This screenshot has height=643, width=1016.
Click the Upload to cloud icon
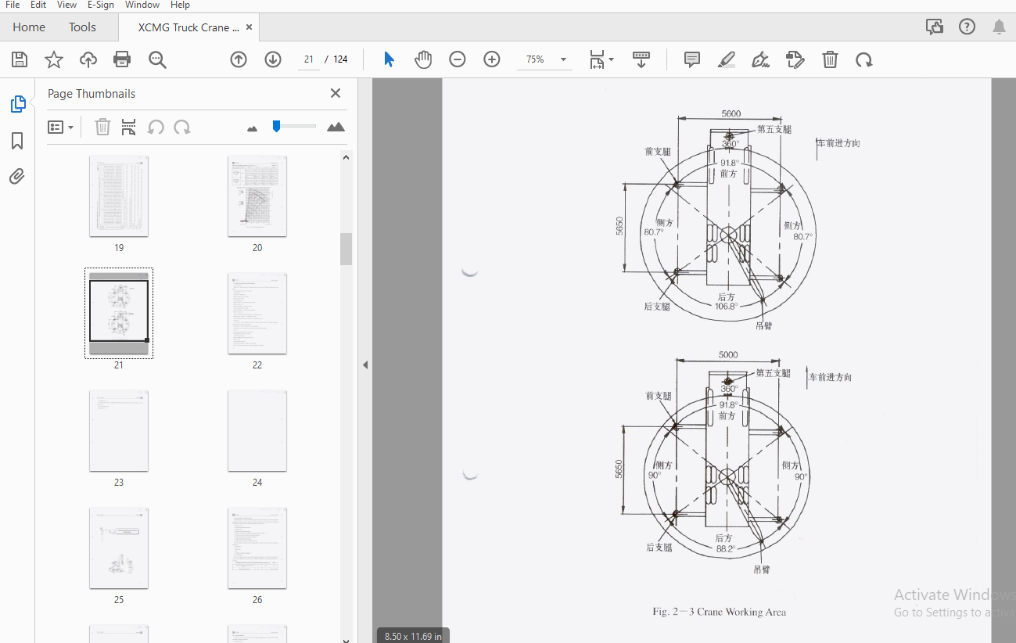tap(88, 59)
